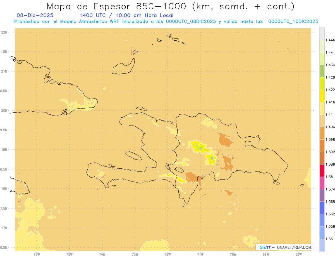Click the colorbar value '1.44'
Image resolution: width=335 pixels, height=258 pixels.
(329, 52)
